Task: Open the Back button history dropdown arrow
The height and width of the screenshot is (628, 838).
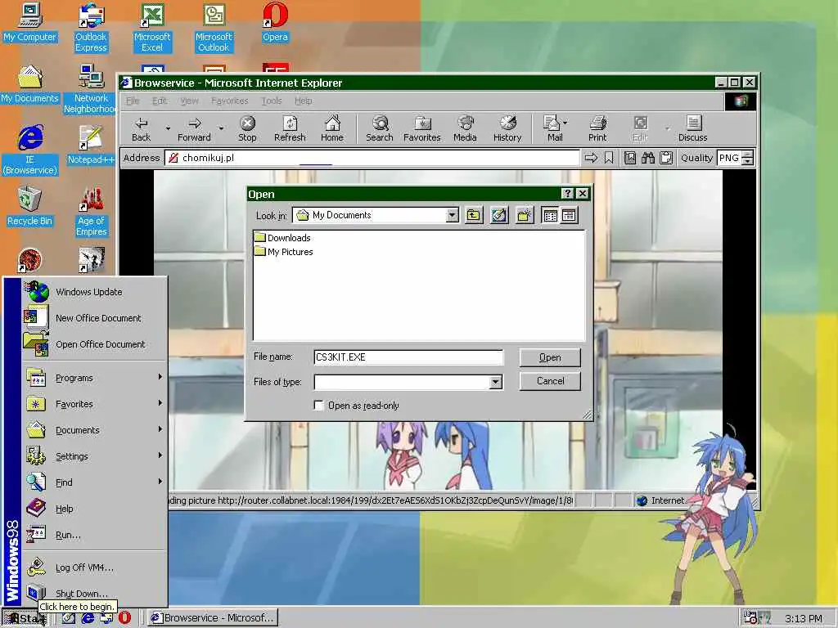Action: tap(168, 128)
